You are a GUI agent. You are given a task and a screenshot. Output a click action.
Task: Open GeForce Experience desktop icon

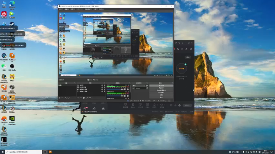point(12,119)
